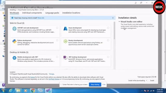The height and width of the screenshot is (93, 166).
Task: Open the 3rd Party Notices link
Action: pyautogui.click(x=54, y=79)
